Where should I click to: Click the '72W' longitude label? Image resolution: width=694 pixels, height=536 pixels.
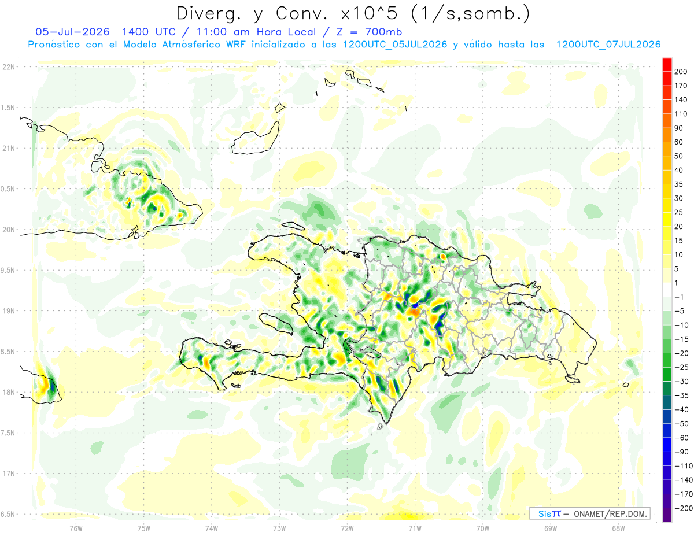[x=347, y=527]
